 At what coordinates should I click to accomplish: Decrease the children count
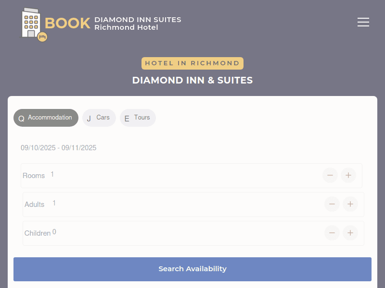coord(332,233)
